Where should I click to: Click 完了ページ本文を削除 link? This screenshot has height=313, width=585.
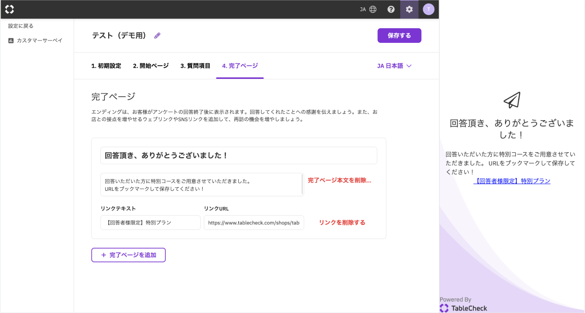(x=340, y=181)
